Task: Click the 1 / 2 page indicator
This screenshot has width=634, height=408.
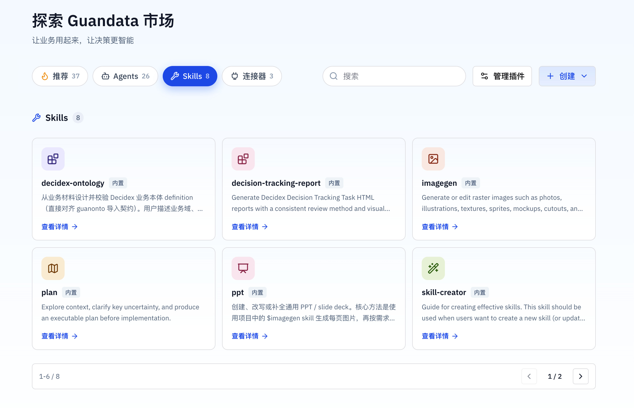Action: [555, 376]
